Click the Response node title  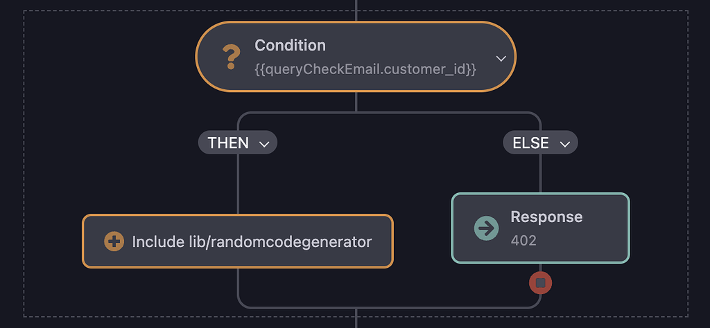[546, 217]
